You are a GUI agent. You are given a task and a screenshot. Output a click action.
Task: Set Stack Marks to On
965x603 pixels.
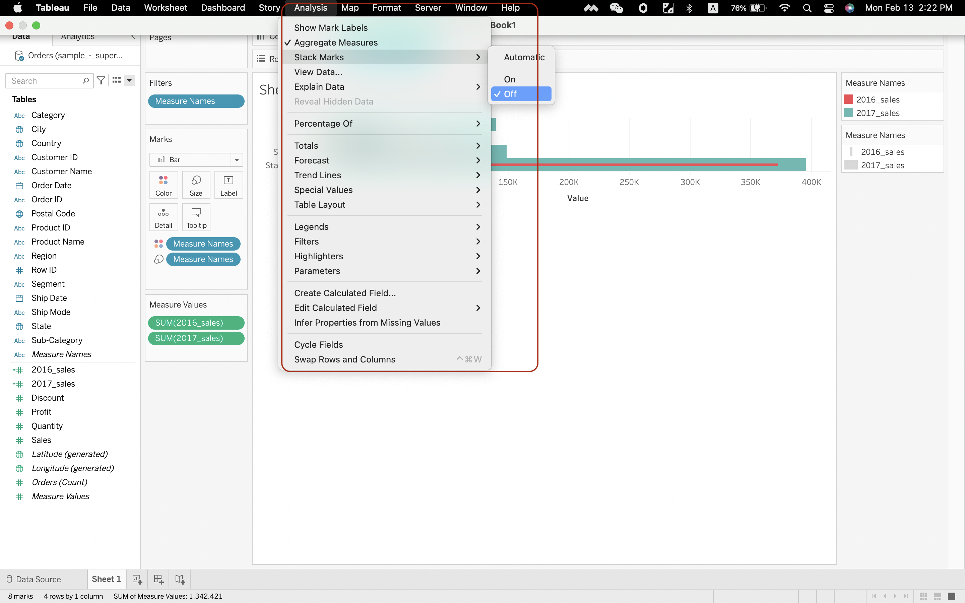[510, 79]
